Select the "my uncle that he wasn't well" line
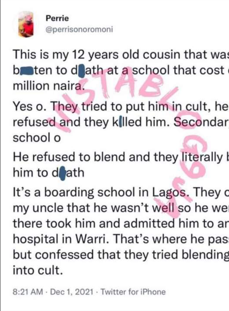Viewport: 229px width, 311px height. (x=121, y=208)
